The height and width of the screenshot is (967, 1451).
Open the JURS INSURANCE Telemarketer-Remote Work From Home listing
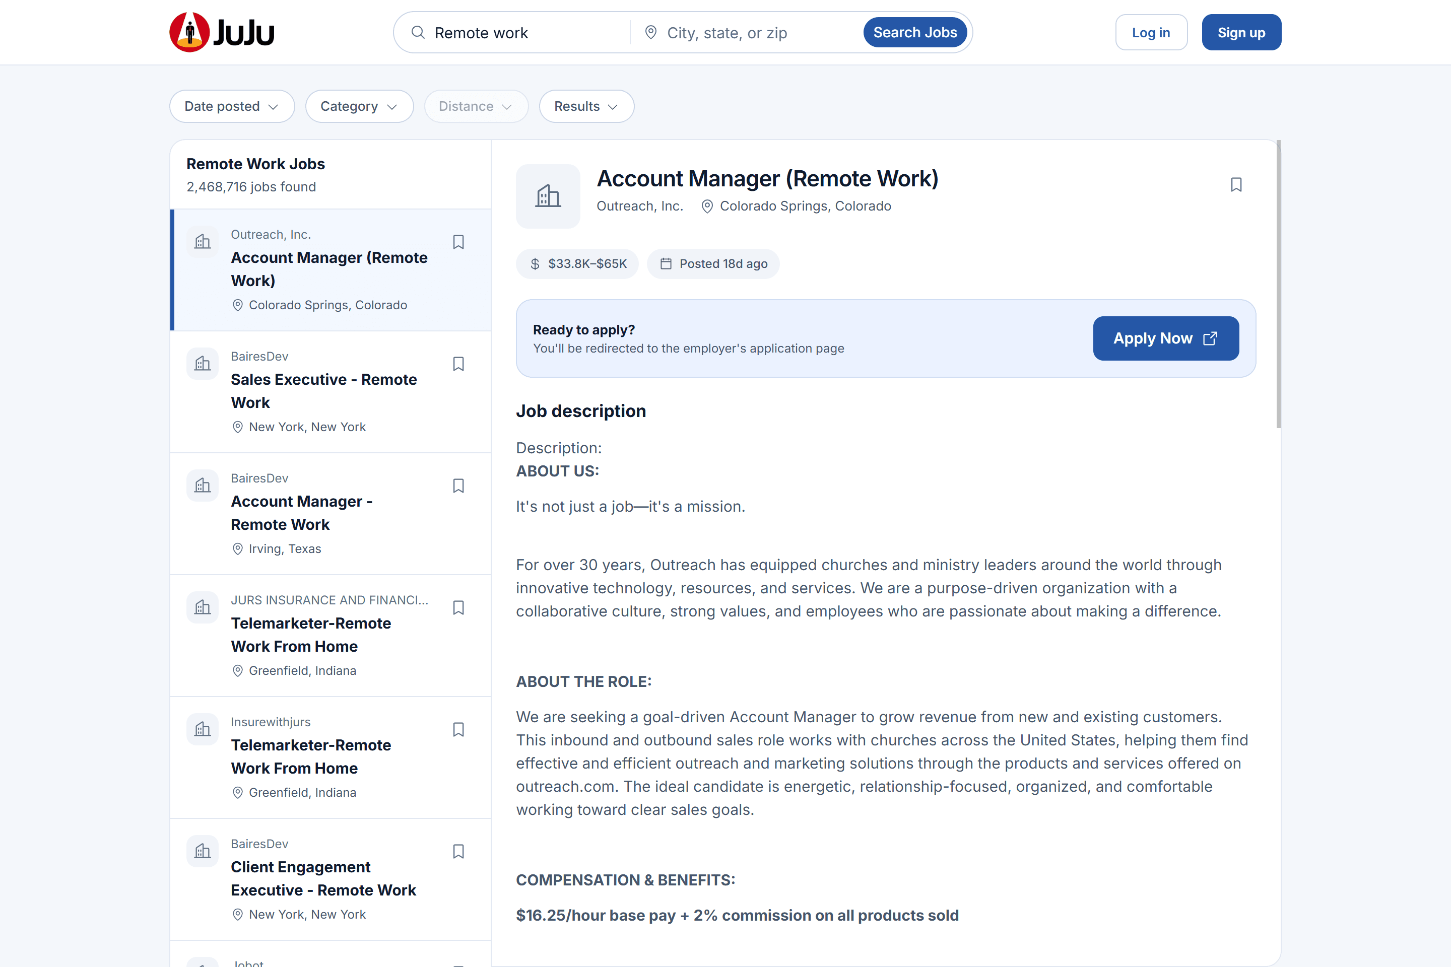pos(330,635)
